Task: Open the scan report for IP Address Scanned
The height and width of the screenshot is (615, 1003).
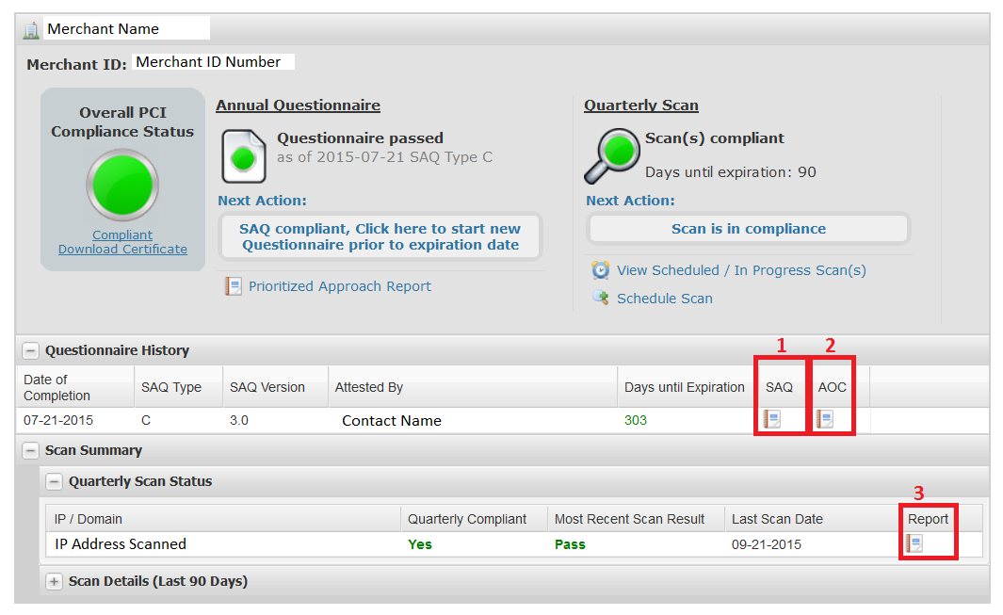Action: pos(914,543)
